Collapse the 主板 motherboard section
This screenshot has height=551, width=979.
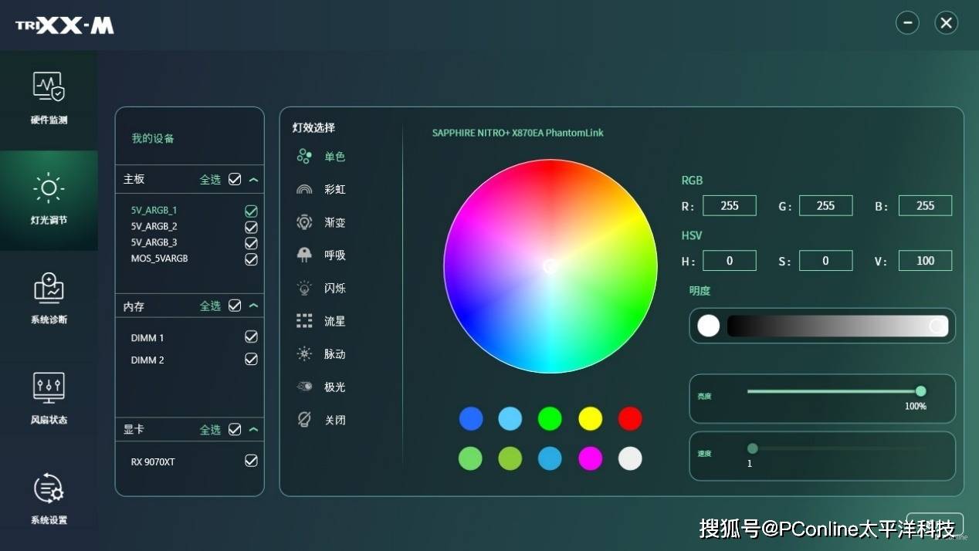point(253,179)
